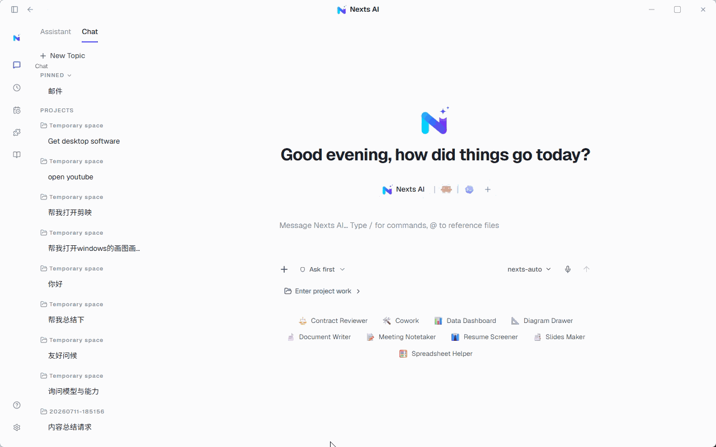
Task: Open settings from the gear icon
Action: 17,427
